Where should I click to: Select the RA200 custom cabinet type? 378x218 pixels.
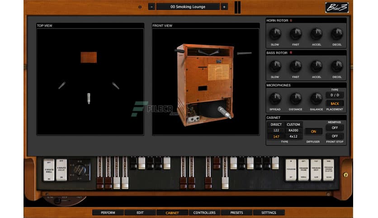click(293, 130)
